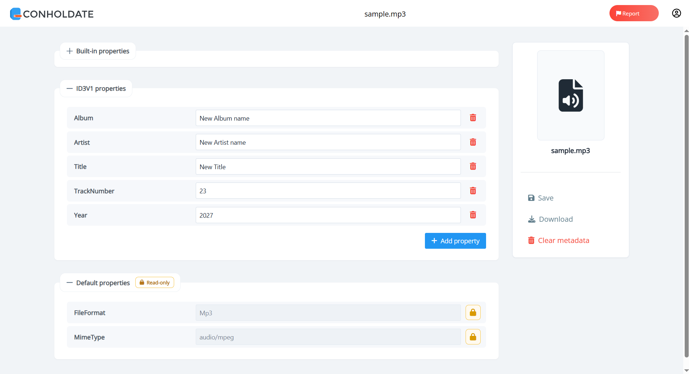Remove the TrackNumber property trash icon
Viewport: 689px width, 374px height.
(473, 191)
